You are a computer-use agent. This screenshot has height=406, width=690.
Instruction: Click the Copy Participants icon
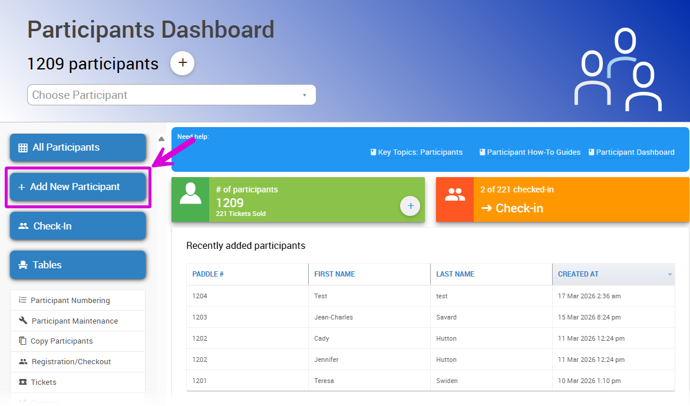click(x=23, y=341)
